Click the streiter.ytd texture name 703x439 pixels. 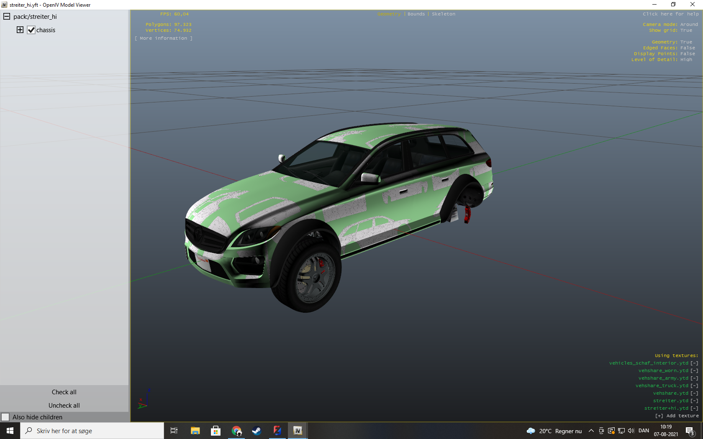point(671,401)
